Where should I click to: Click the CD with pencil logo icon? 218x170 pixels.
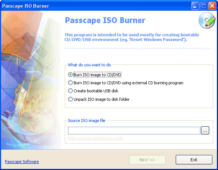tap(207, 21)
